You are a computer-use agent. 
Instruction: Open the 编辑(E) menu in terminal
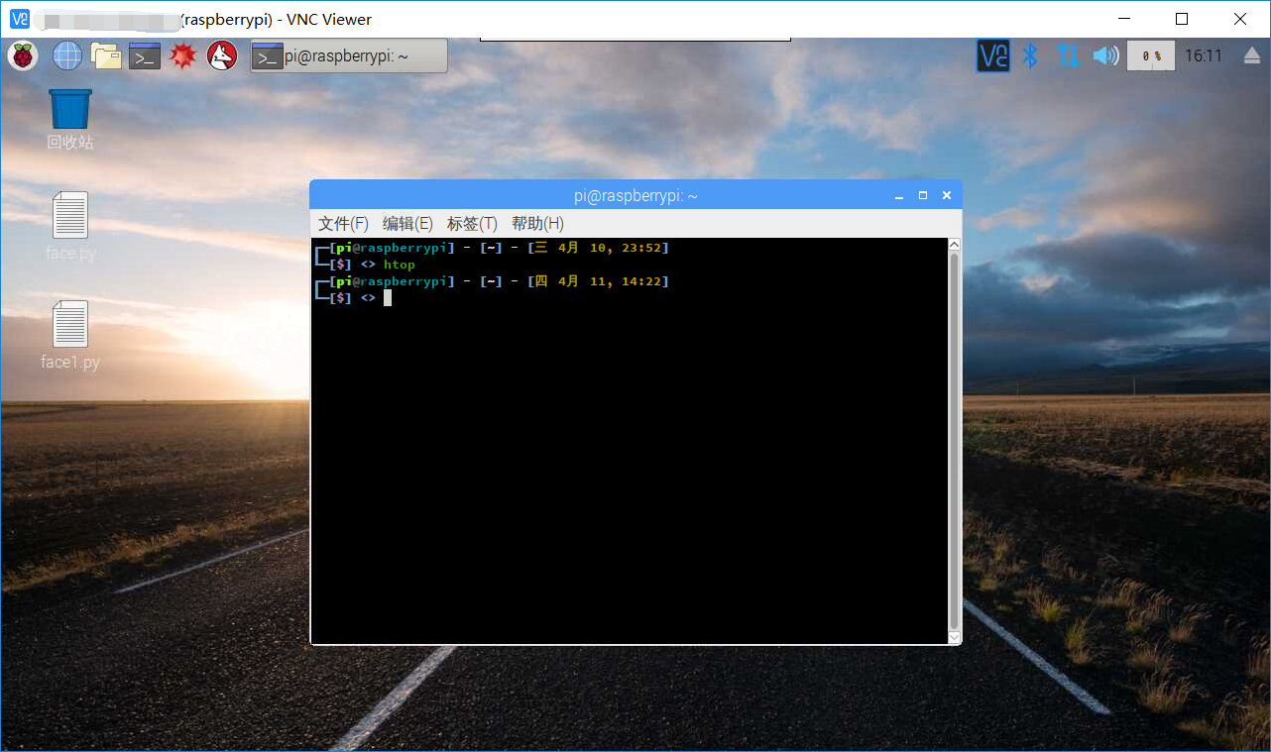407,224
